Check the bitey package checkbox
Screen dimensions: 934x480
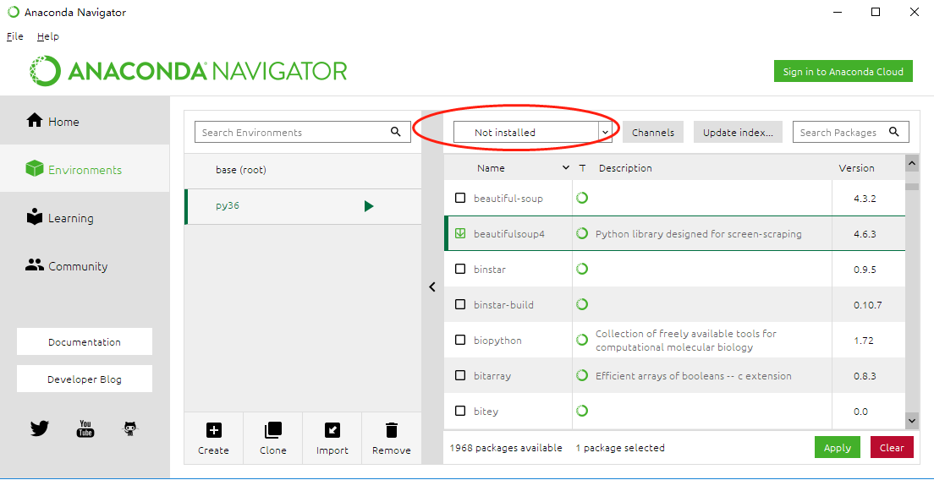(x=460, y=411)
